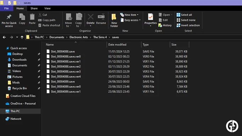
Task: Select Network in navigation pane
Action: coord(13,119)
